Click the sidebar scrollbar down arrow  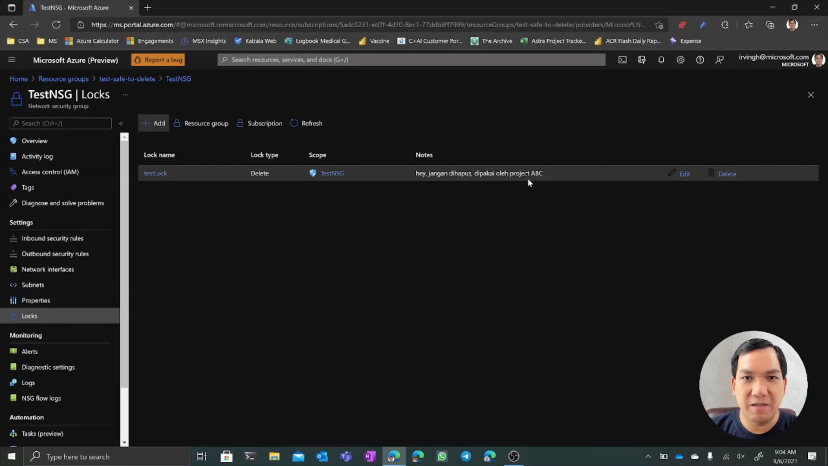125,443
